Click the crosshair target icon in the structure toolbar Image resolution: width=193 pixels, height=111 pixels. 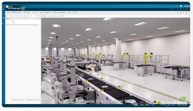point(16,16)
